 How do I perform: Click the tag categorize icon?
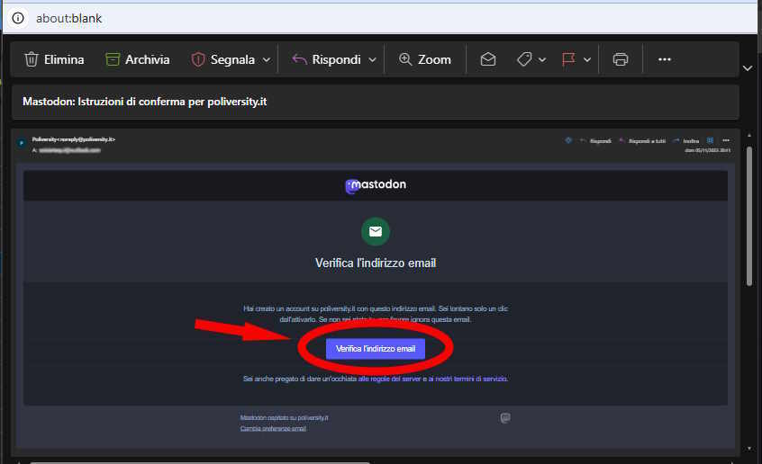coord(524,59)
